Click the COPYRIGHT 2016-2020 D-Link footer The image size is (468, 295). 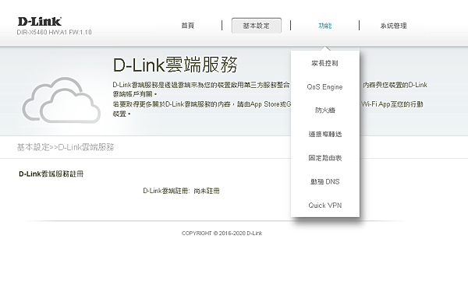[222, 234]
